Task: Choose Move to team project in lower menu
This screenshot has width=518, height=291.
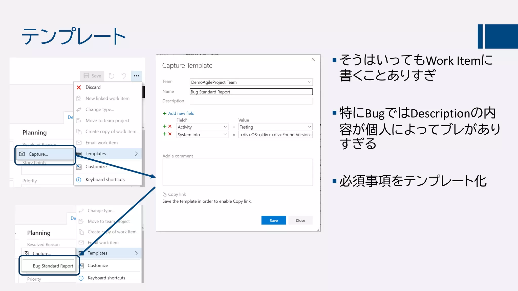Action: [x=109, y=221]
